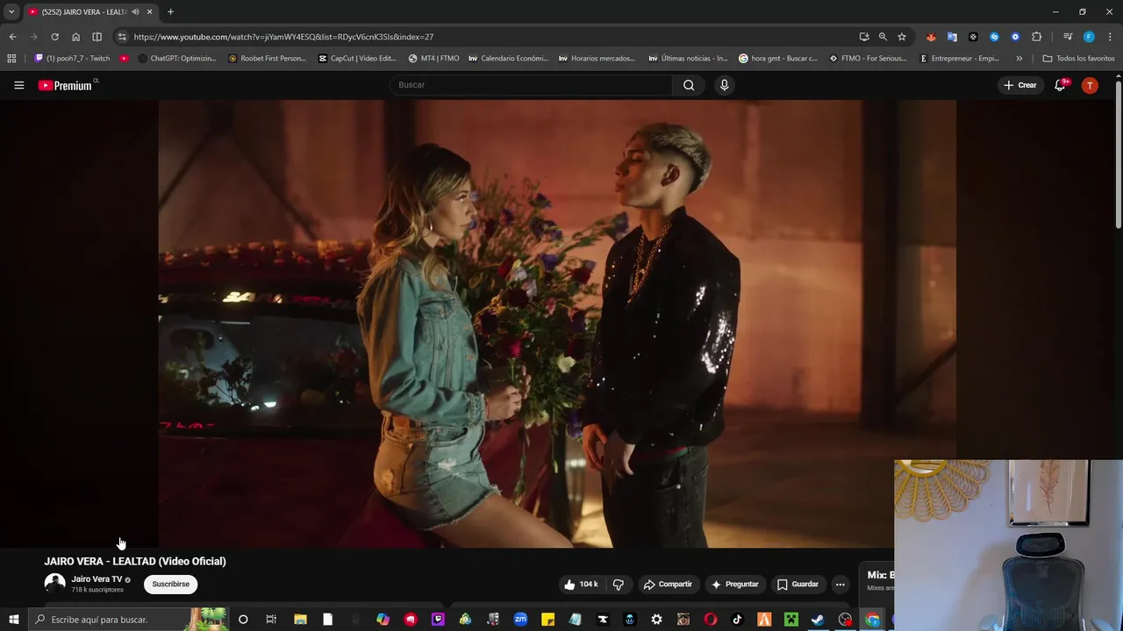Subscribe with the Suscribirse button
Image resolution: width=1123 pixels, height=631 pixels.
[170, 585]
